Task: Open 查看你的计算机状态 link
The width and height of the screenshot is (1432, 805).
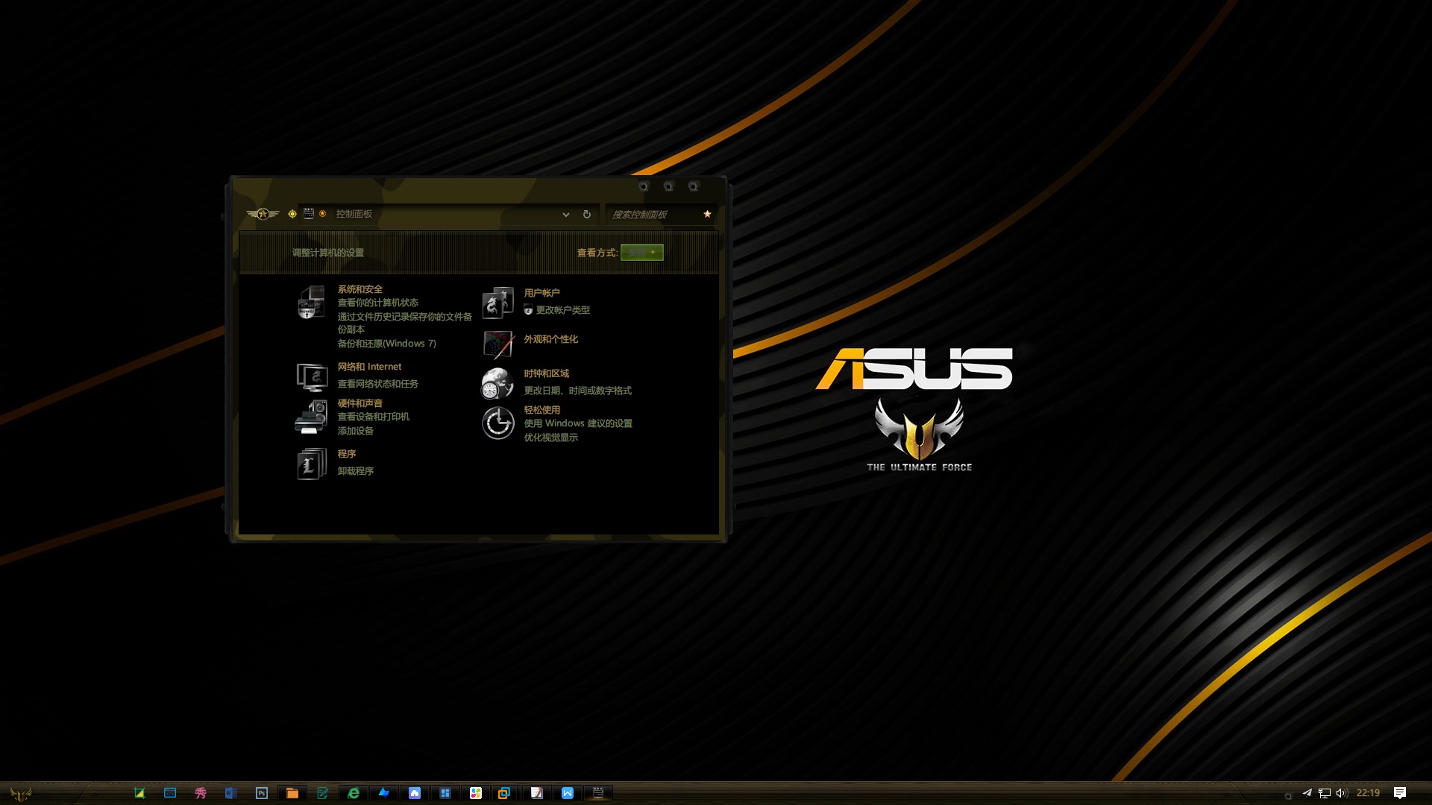Action: (x=378, y=303)
